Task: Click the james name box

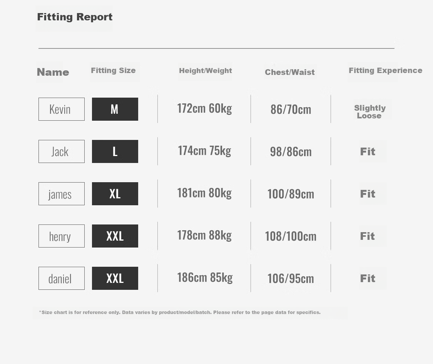Action: pos(62,194)
